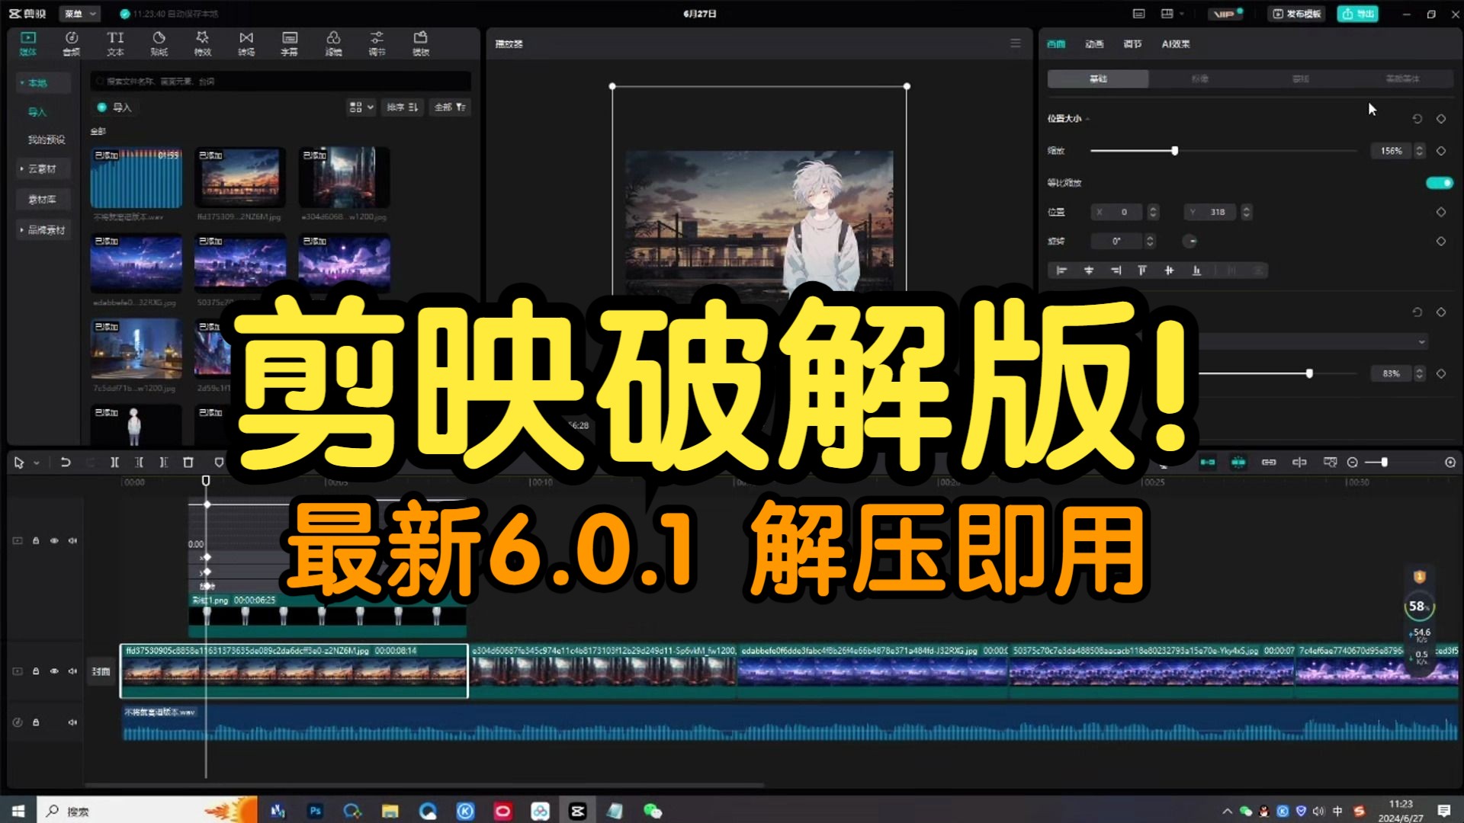Click align-left icon in position alignment row

tap(1061, 271)
